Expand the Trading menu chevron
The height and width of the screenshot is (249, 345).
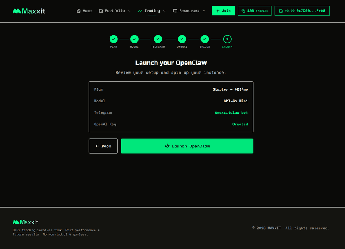pos(164,11)
